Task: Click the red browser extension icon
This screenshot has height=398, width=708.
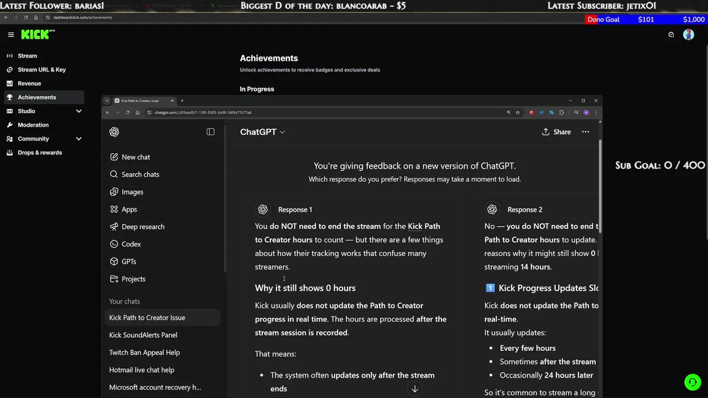Action: click(x=532, y=112)
